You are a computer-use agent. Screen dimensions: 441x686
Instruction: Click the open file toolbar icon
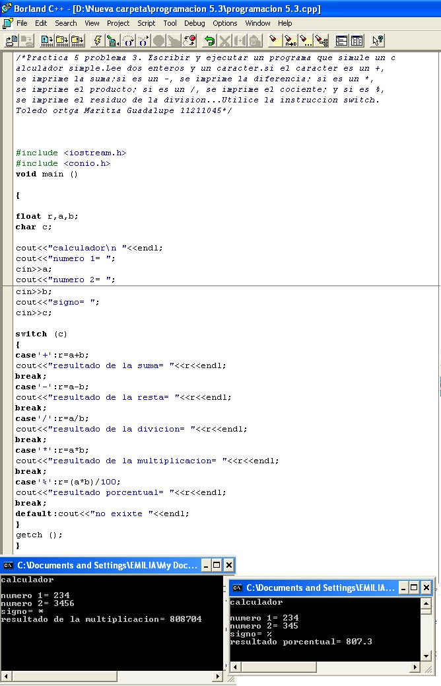coord(11,41)
